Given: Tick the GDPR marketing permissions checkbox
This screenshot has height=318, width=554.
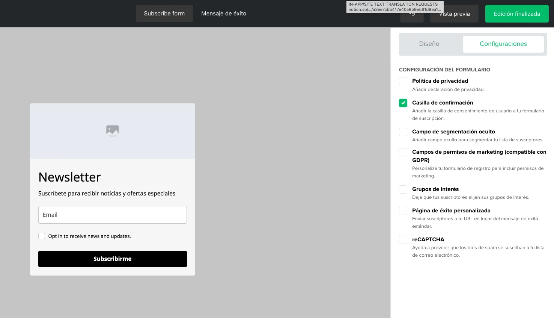Looking at the screenshot, I should (x=403, y=152).
